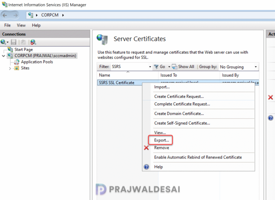
Task: Sort by Issued To column header
Action: 189,75
